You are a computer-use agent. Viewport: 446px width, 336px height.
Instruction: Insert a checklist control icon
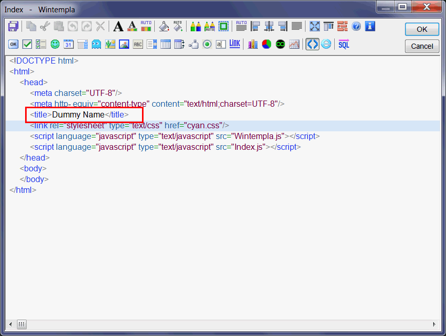[41, 45]
